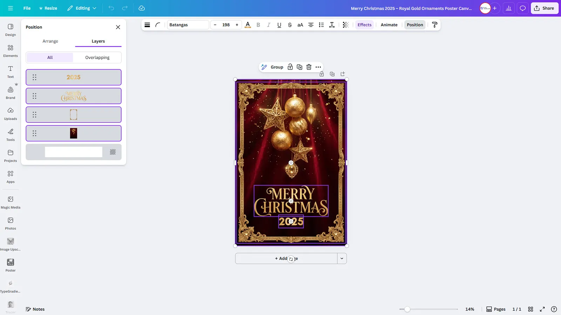This screenshot has height=315, width=561.
Task: Undo the last action
Action: [111, 8]
